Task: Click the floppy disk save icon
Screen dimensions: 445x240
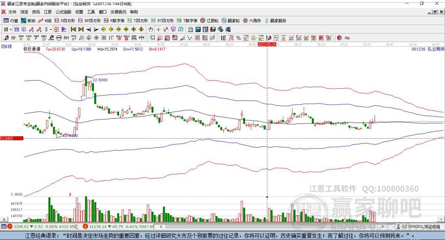Action: (213, 29)
